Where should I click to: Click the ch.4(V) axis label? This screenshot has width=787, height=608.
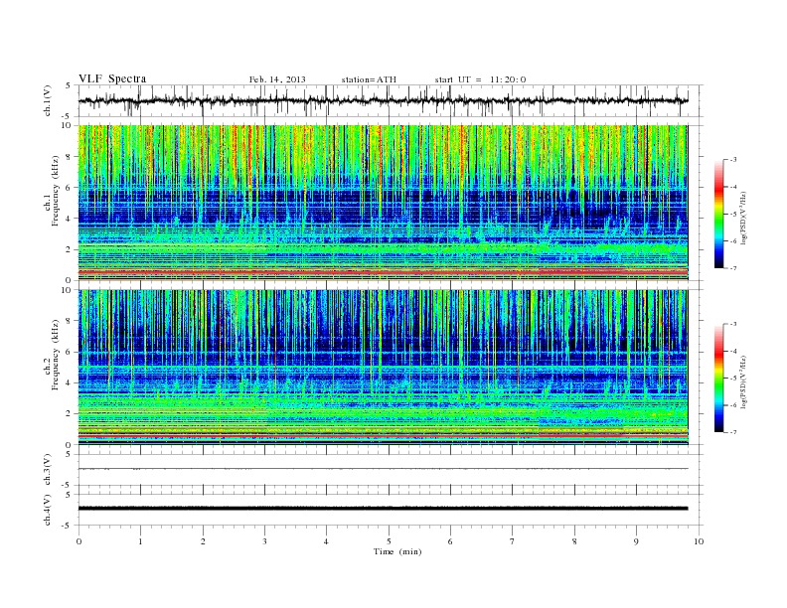pyautogui.click(x=47, y=510)
